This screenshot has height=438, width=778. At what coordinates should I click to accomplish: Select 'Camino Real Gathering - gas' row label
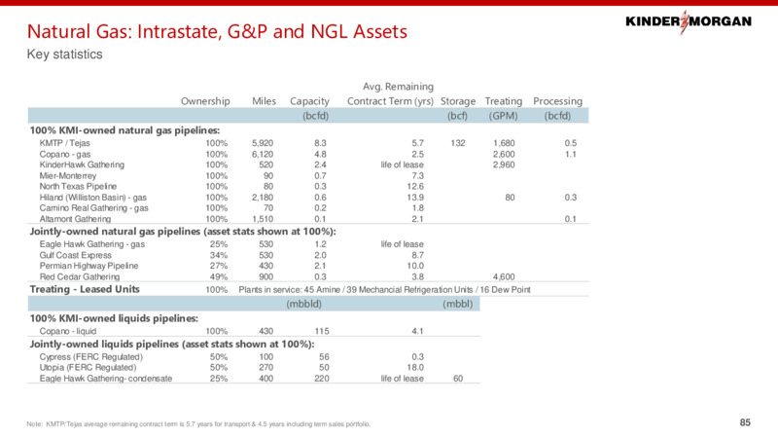pyautogui.click(x=93, y=208)
